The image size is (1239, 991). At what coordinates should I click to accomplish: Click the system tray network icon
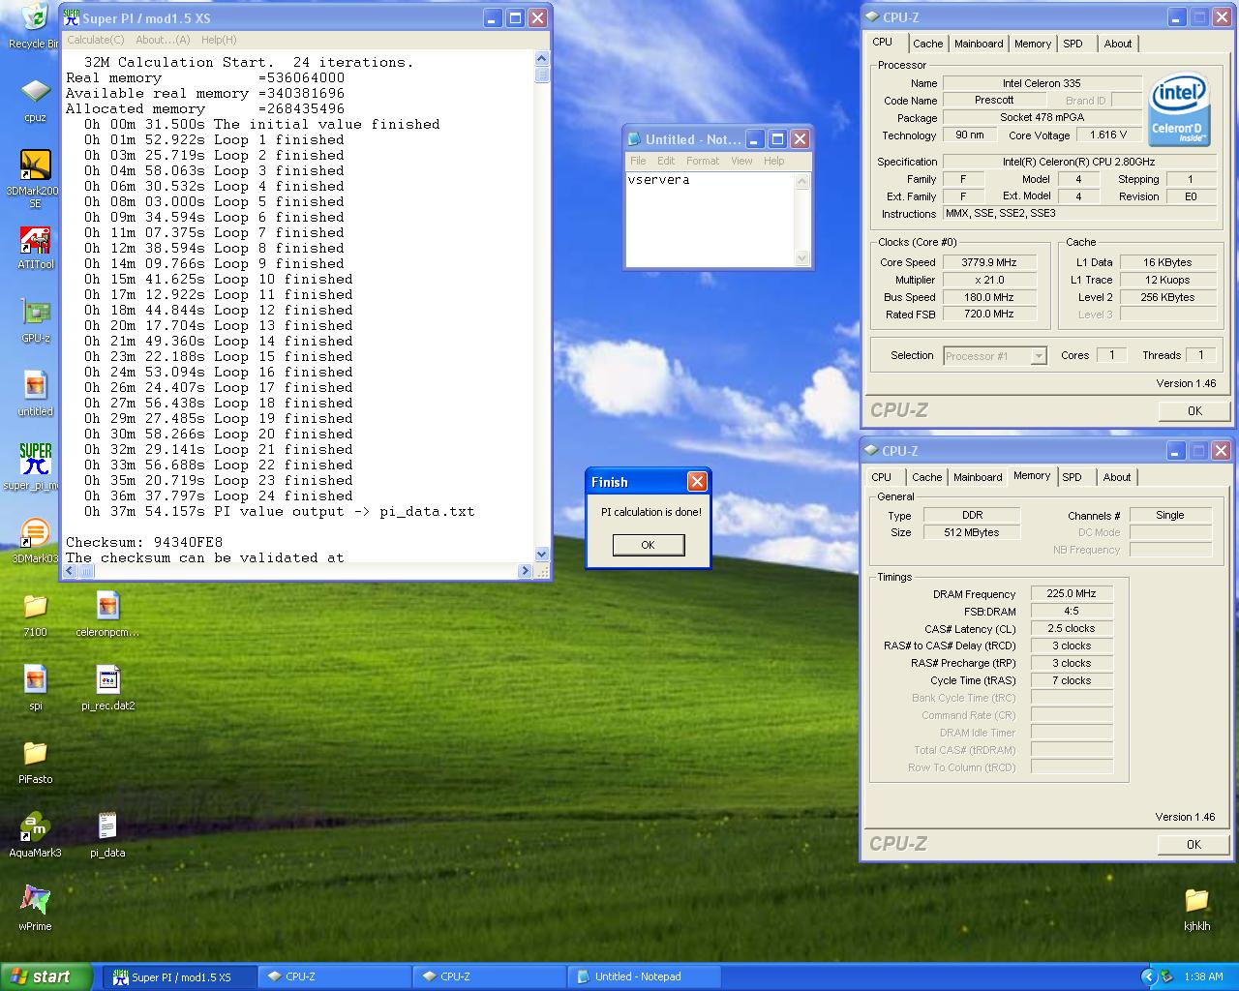click(x=1166, y=976)
